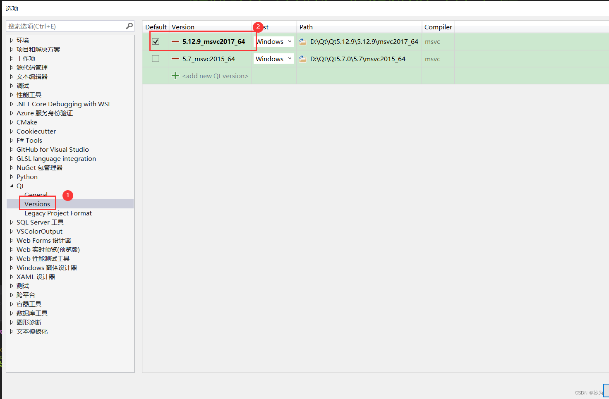The height and width of the screenshot is (399, 609).
Task: Expand the 环境 tree node
Action: [12, 40]
